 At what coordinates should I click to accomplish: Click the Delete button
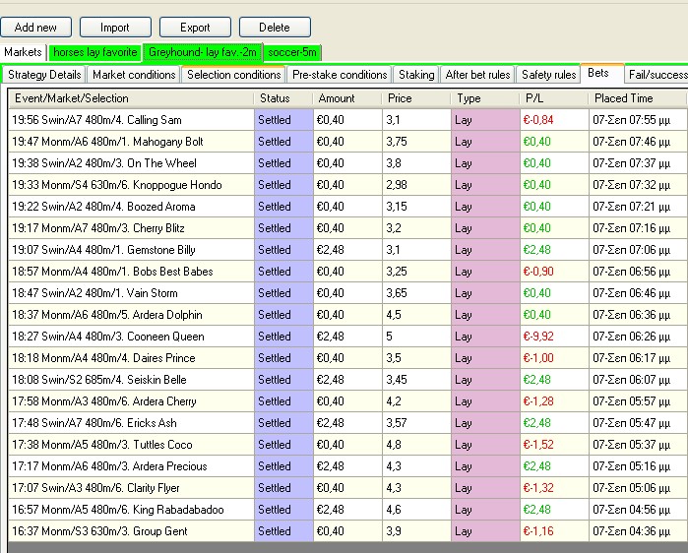[275, 28]
